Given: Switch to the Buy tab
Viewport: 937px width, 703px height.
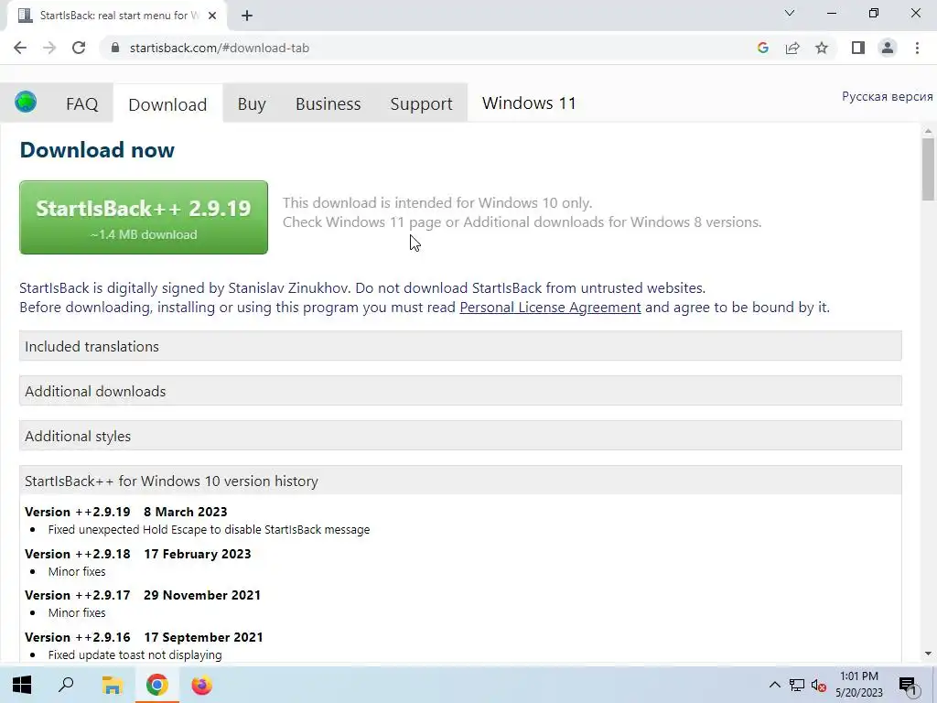Looking at the screenshot, I should pos(252,104).
